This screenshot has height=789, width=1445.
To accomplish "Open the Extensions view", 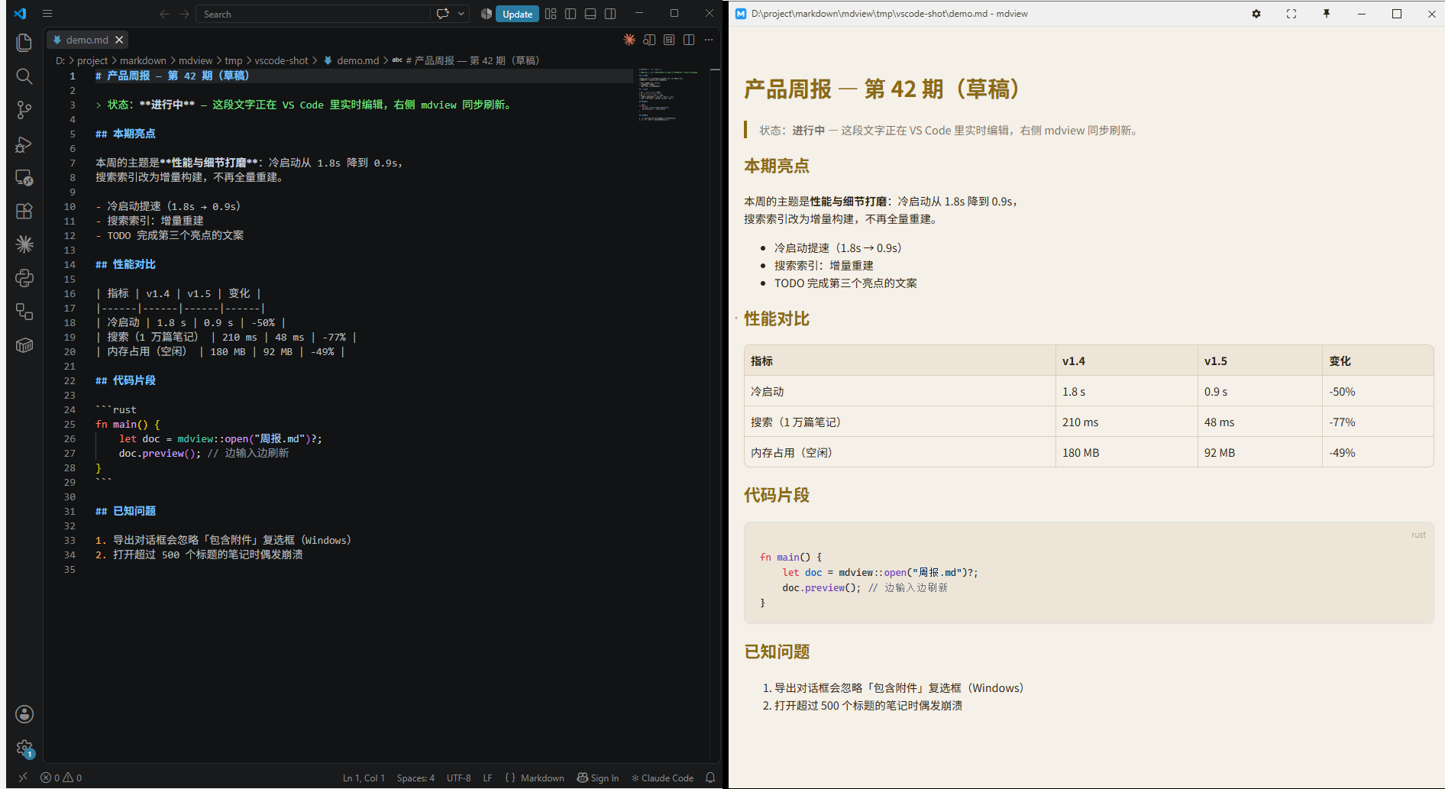I will click(x=24, y=211).
